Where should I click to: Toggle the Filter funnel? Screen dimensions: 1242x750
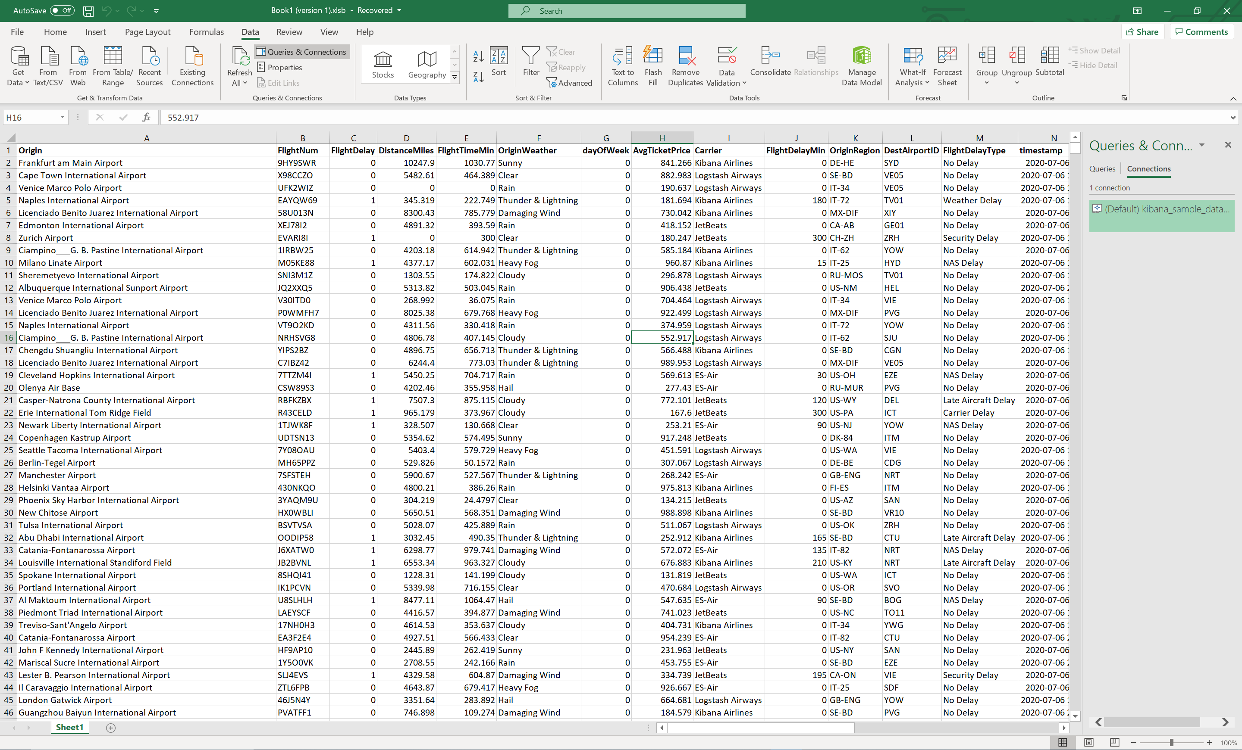(531, 62)
